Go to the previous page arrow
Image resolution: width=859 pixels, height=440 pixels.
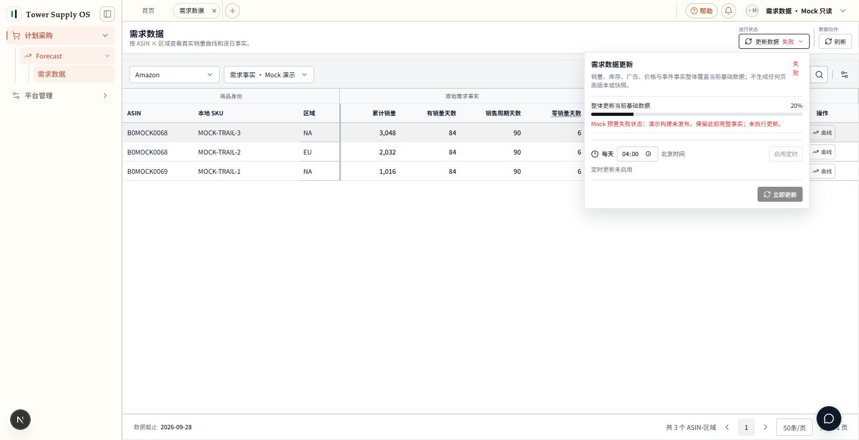(727, 427)
